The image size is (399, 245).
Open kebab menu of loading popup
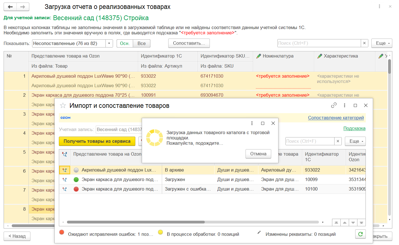coord(252,123)
